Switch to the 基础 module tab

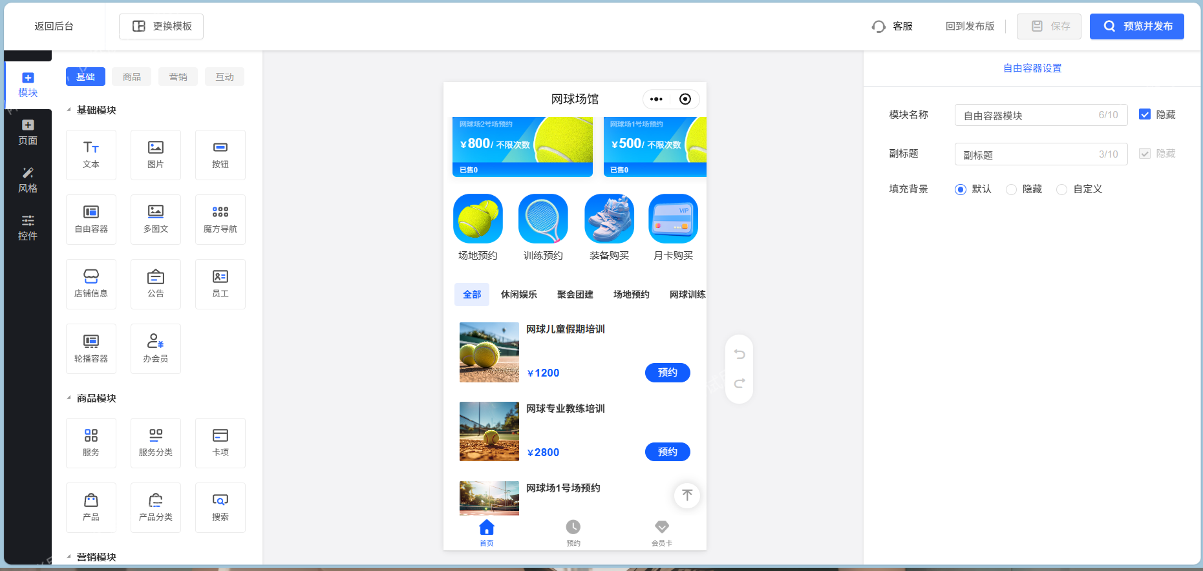85,77
